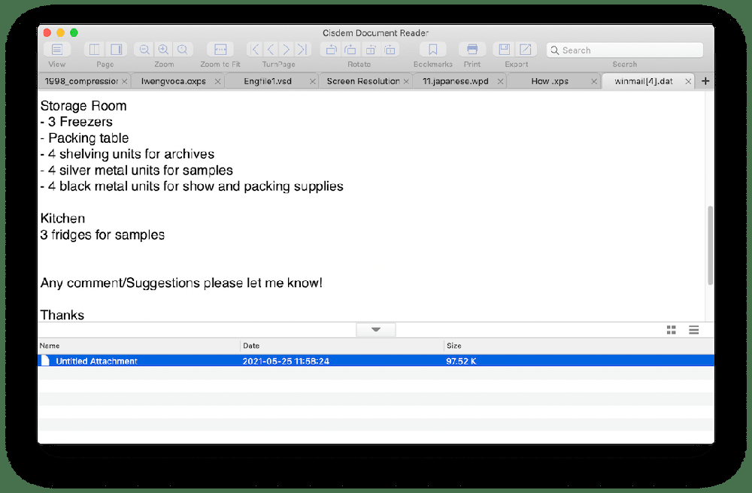Click the export-to-file arrow icon

(x=526, y=50)
